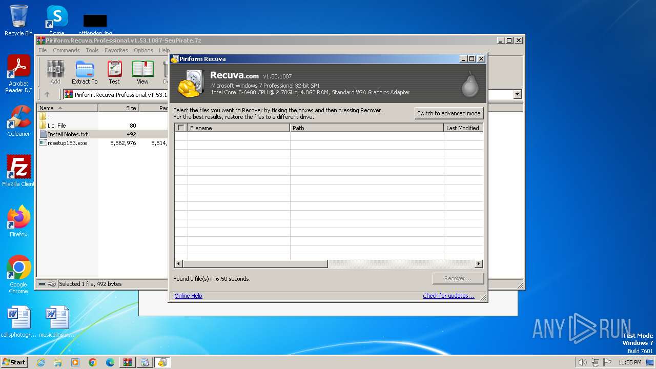Click the network tray icon
656x369 pixels.
point(594,362)
